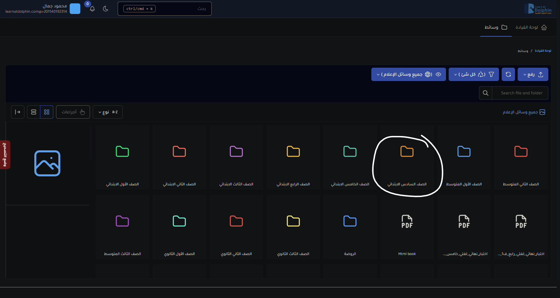Screen dimensions: 560x298
Task: Open the Html book PDF file
Action: coord(407,227)
